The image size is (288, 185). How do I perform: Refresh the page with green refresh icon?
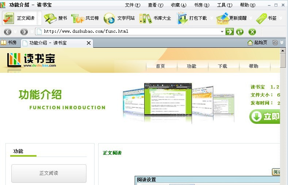click(x=240, y=32)
